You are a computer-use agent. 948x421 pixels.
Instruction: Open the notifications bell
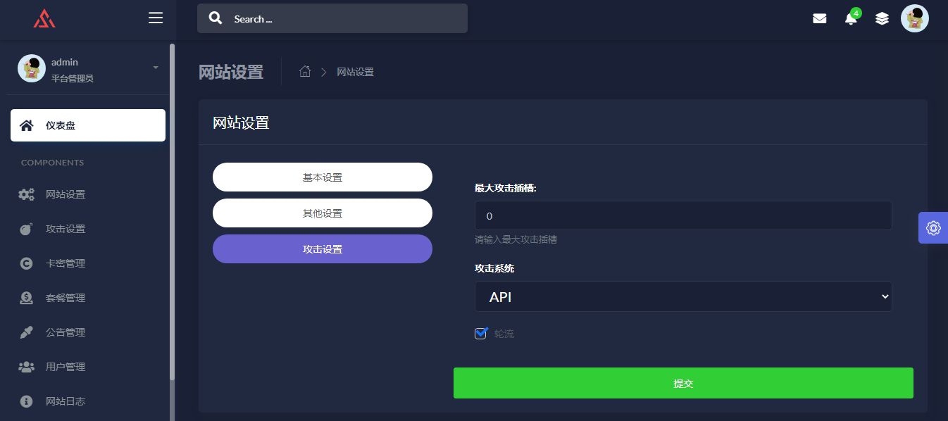pyautogui.click(x=851, y=19)
